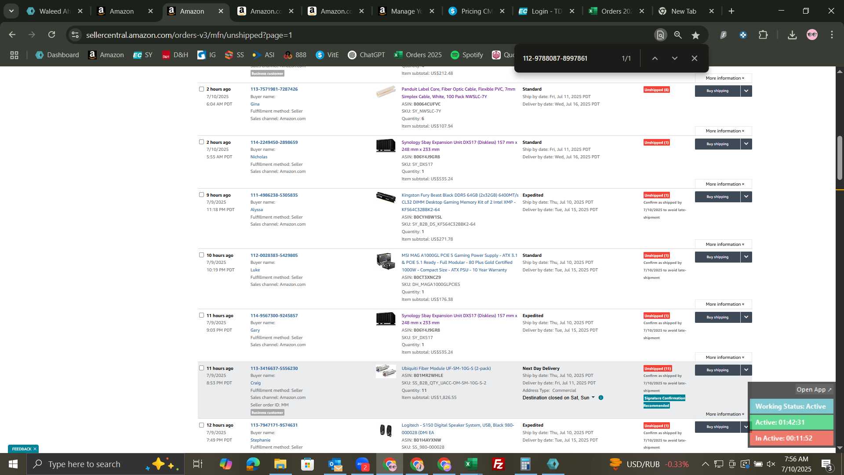Expand Buy shipping dropdown for Kingston order
The height and width of the screenshot is (475, 844).
746,197
